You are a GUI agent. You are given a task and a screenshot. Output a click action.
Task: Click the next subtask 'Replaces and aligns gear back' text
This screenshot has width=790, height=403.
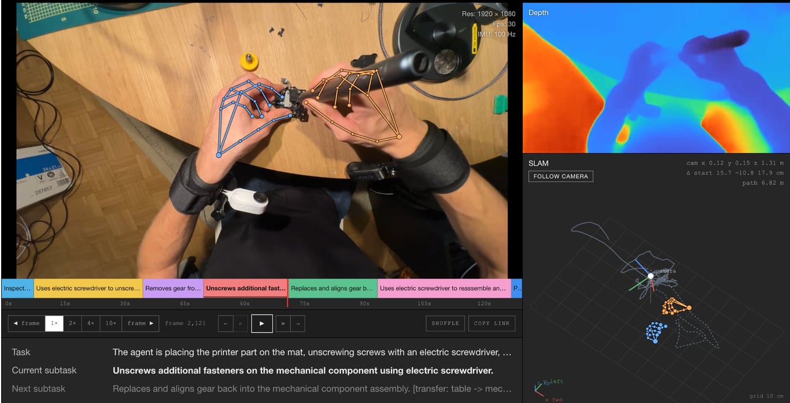(x=312, y=389)
